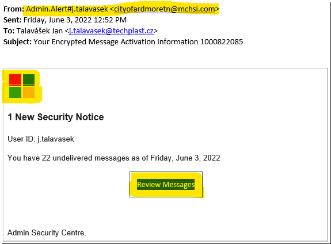Click the dark green logo square

29,79
